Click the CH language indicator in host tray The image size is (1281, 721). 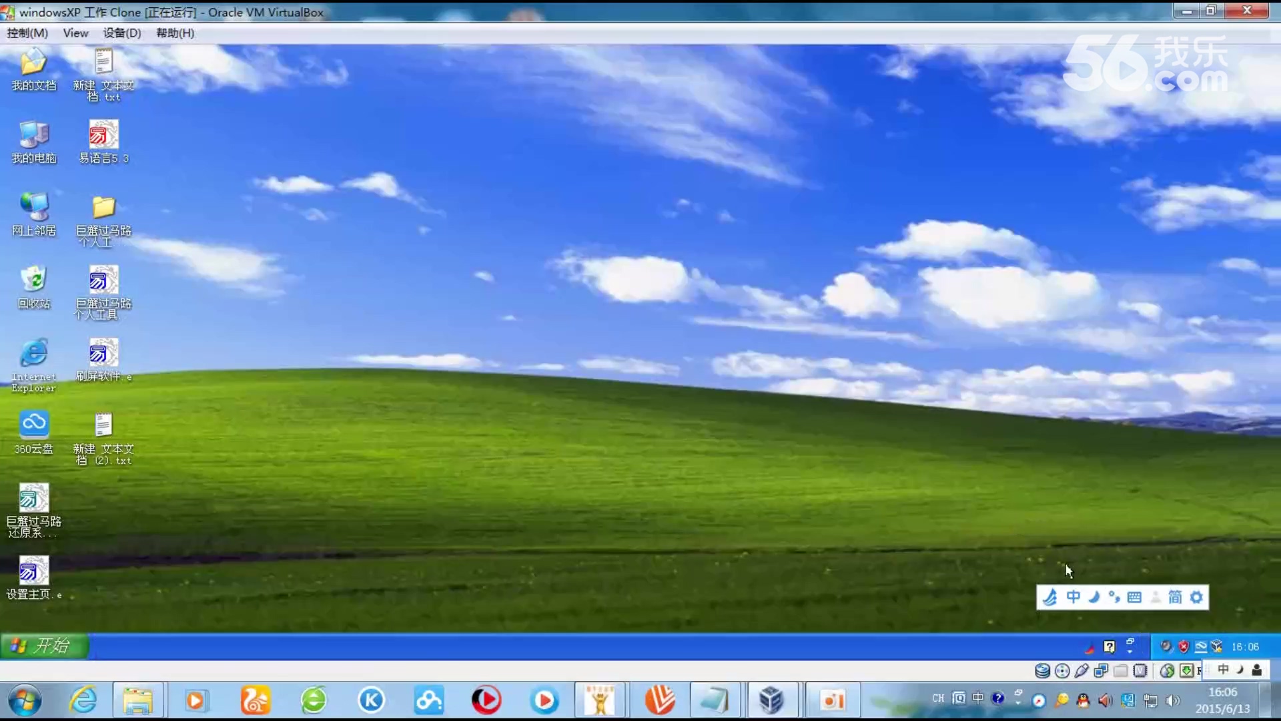pos(938,699)
